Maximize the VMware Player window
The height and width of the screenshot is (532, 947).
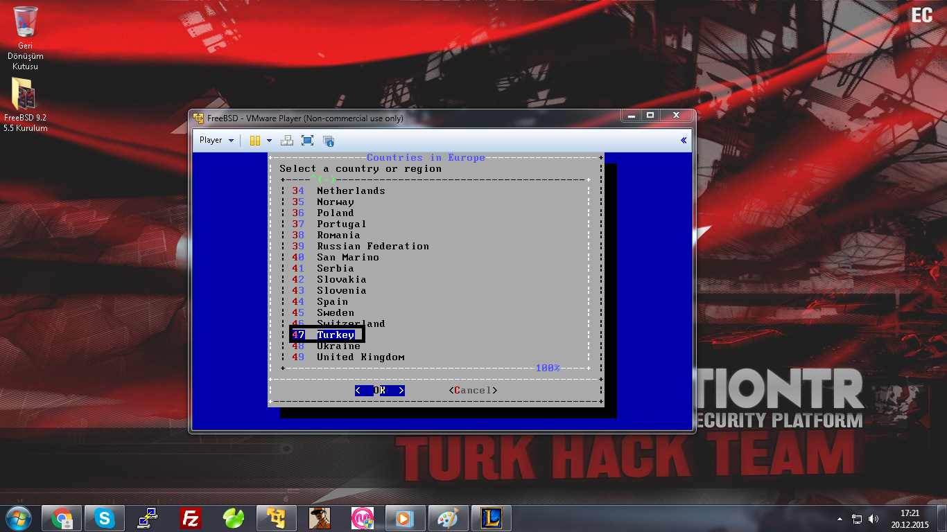[650, 116]
